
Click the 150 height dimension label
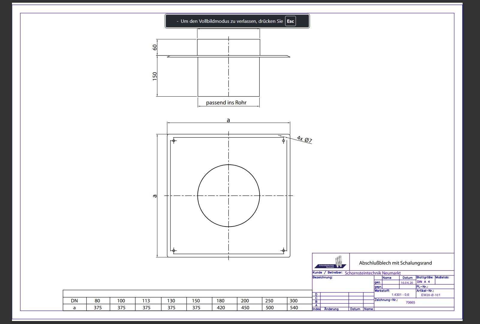pos(155,76)
